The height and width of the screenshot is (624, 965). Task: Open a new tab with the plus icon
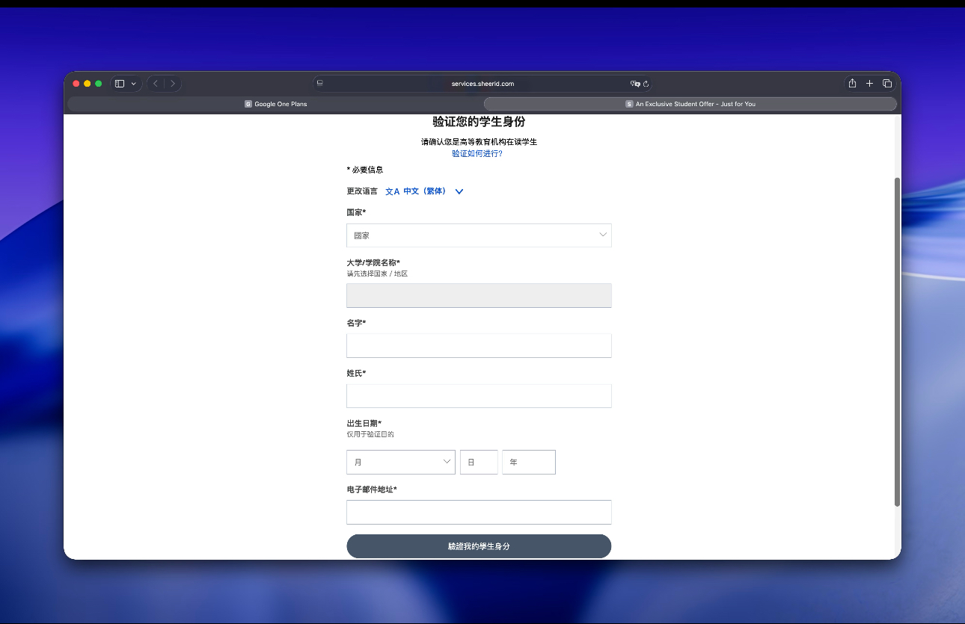[x=869, y=84]
